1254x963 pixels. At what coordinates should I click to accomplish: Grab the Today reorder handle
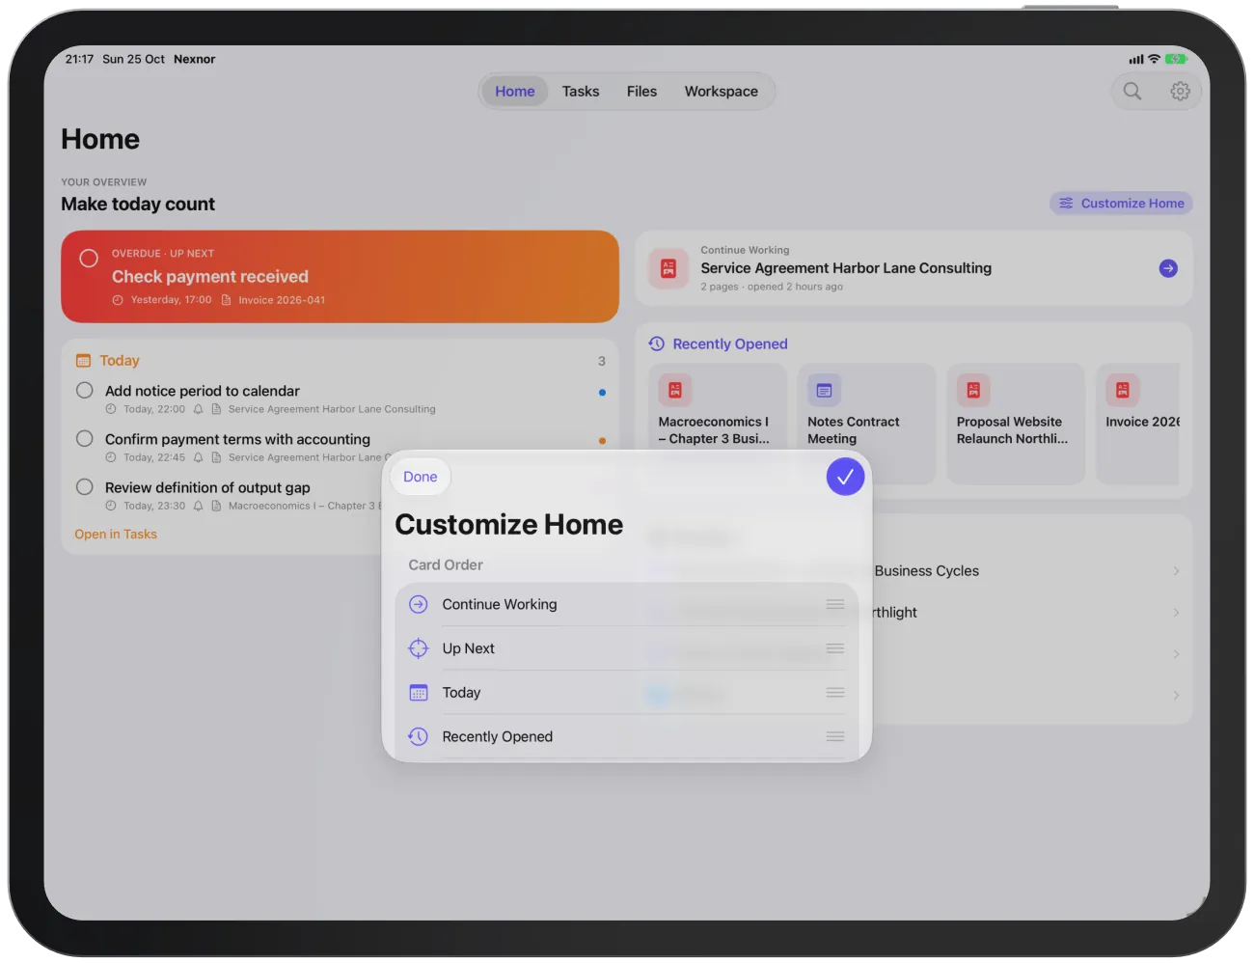pyautogui.click(x=835, y=693)
